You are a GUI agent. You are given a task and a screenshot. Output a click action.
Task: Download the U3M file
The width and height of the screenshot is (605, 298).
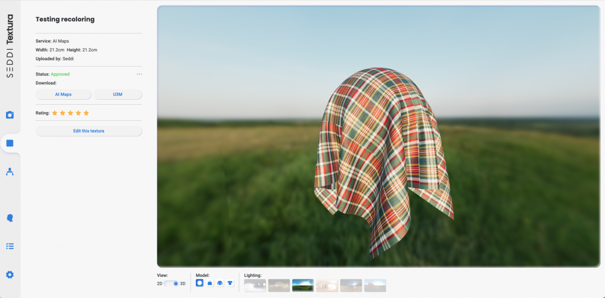[118, 95]
